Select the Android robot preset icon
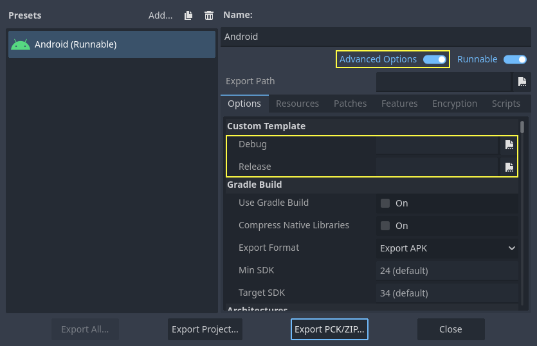The width and height of the screenshot is (537, 346). pos(21,45)
